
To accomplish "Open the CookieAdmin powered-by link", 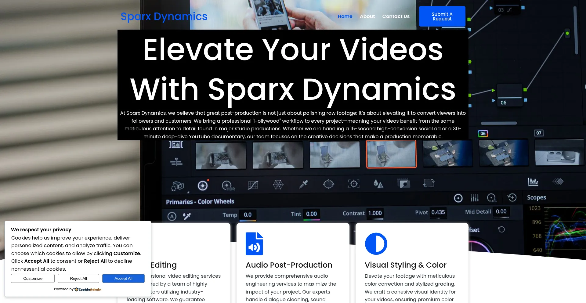I will (88, 289).
